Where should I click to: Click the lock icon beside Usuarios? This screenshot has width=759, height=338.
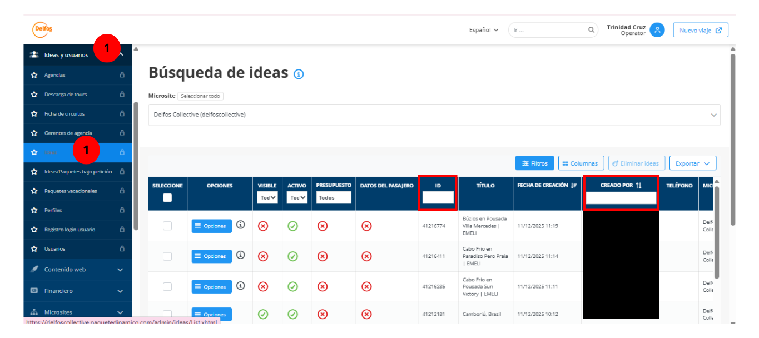pos(122,249)
